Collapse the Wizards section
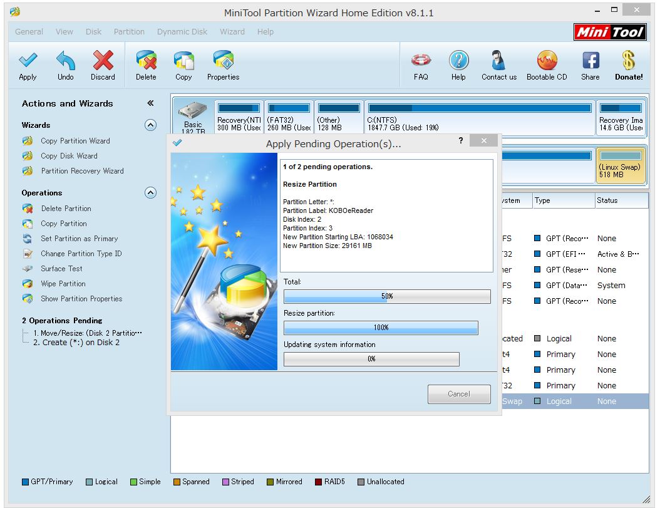 click(x=151, y=125)
